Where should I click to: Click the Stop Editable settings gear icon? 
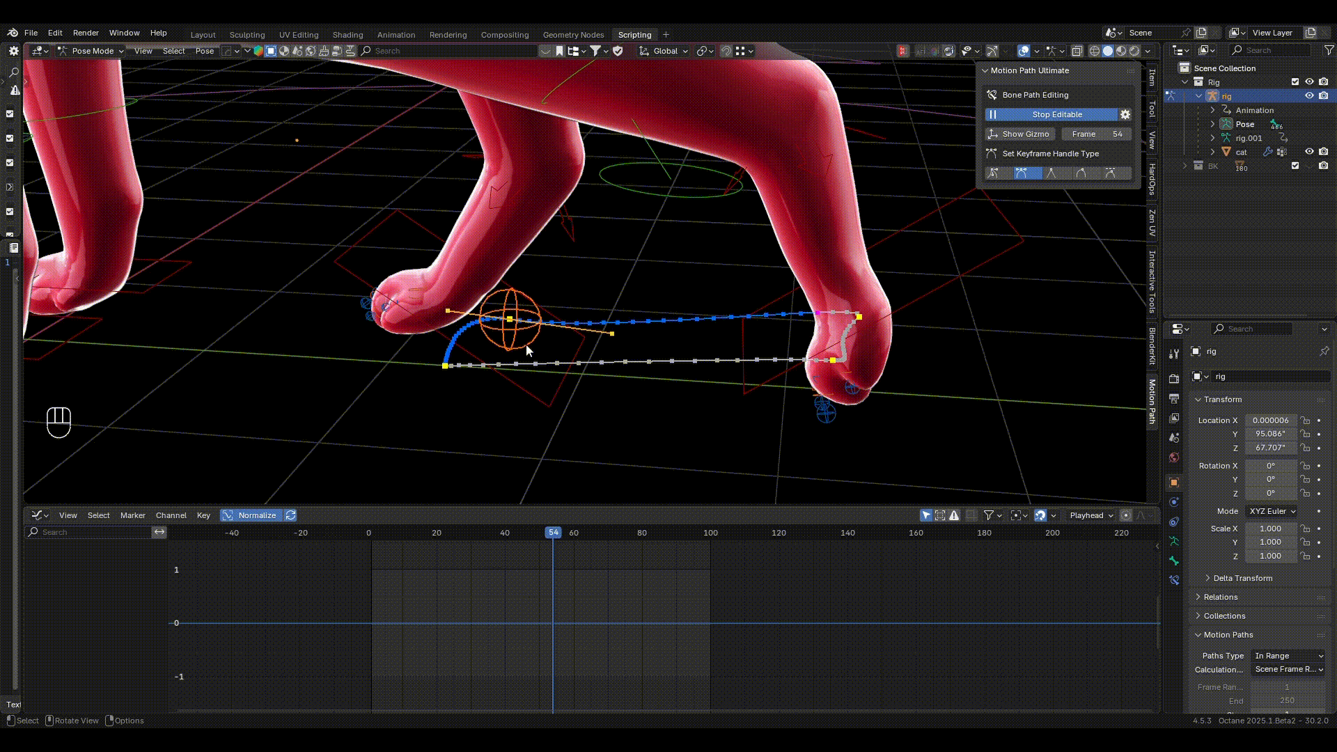point(1125,115)
